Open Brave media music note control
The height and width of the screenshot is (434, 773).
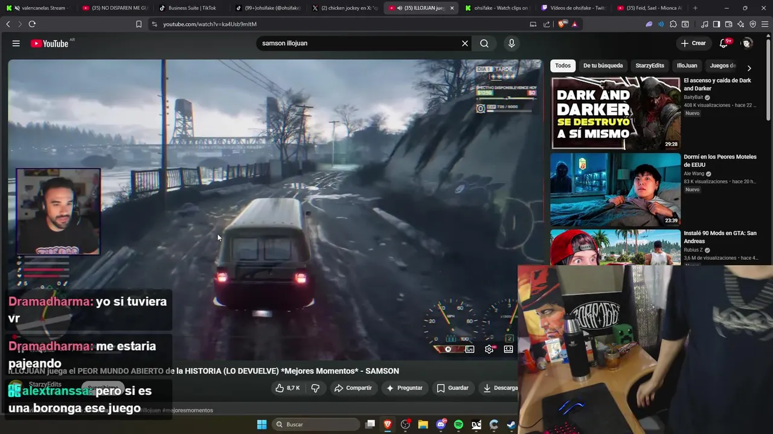(x=705, y=24)
